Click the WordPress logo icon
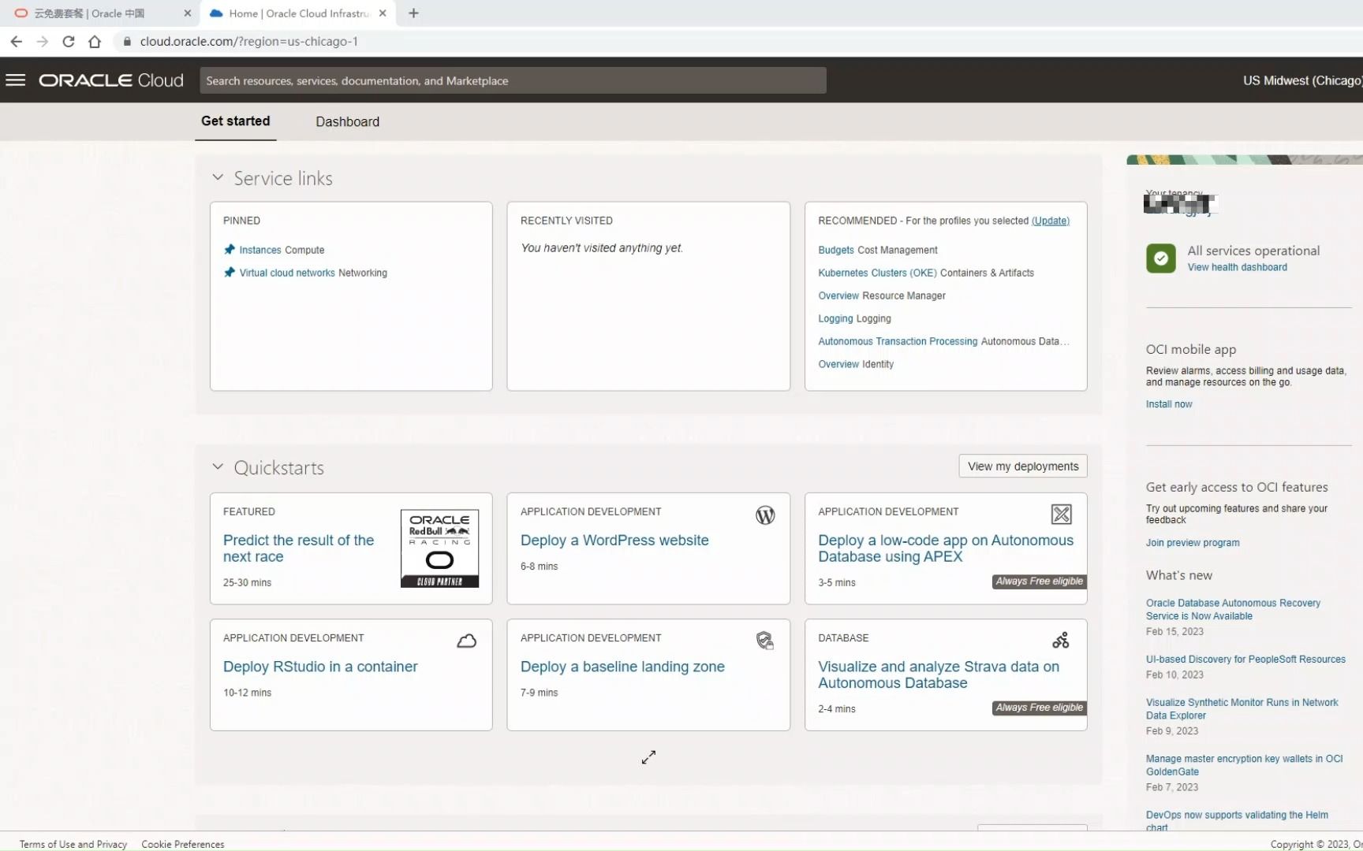1363x851 pixels. click(765, 515)
